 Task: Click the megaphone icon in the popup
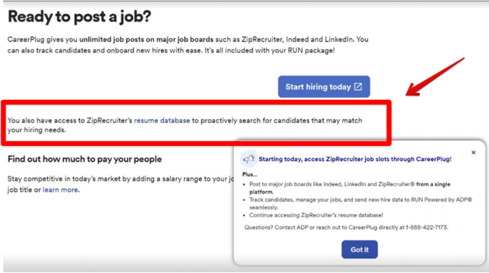pyautogui.click(x=249, y=159)
